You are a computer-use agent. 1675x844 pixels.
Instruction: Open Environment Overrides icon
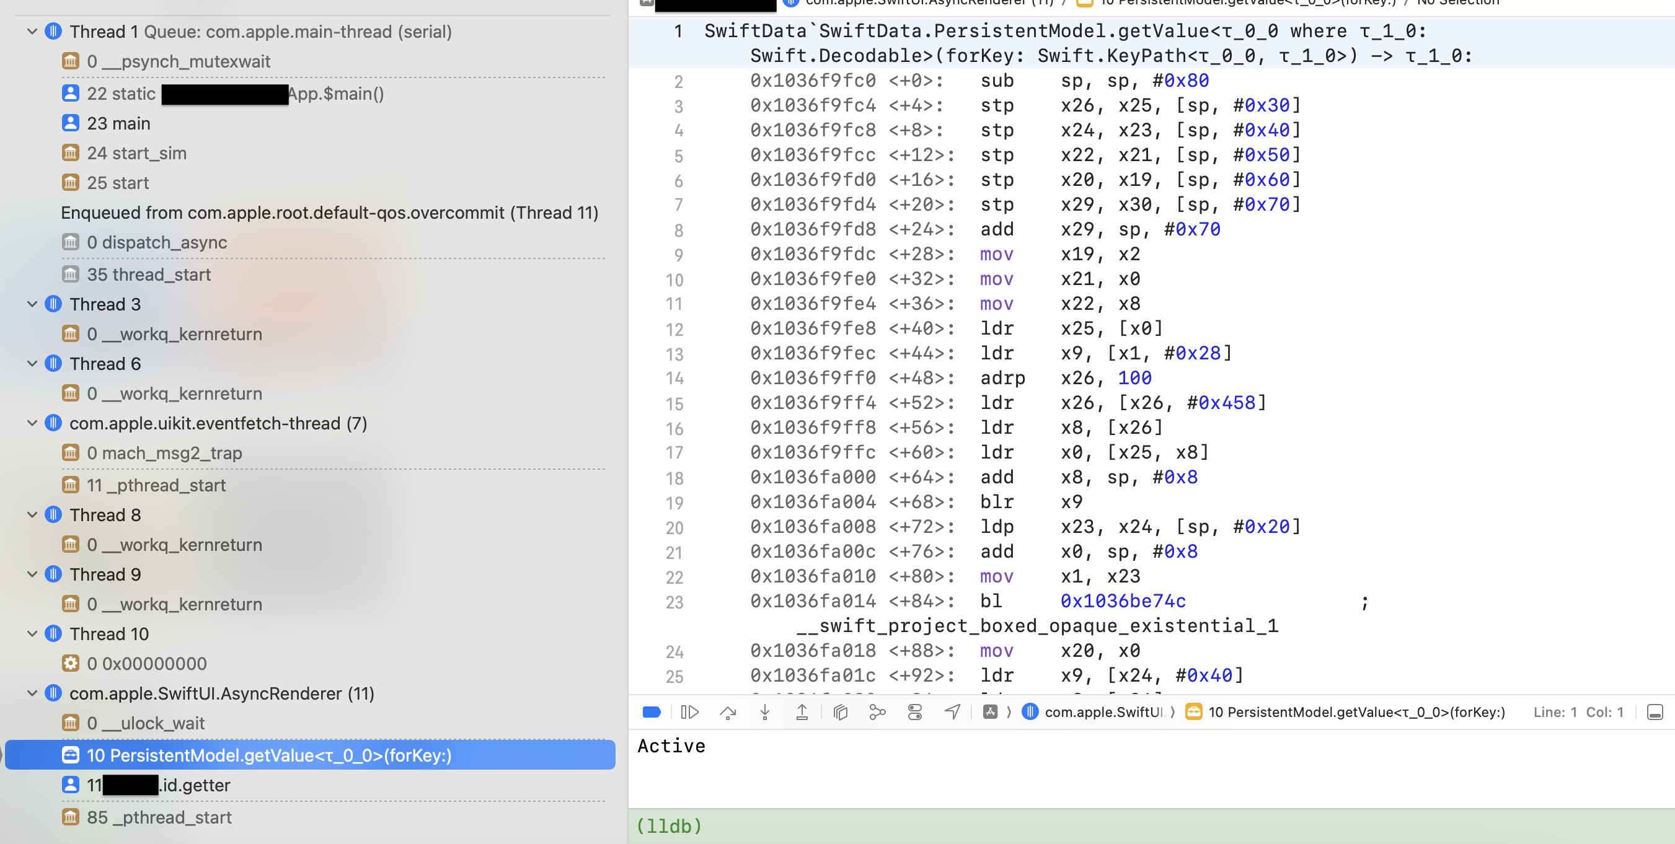pos(914,712)
